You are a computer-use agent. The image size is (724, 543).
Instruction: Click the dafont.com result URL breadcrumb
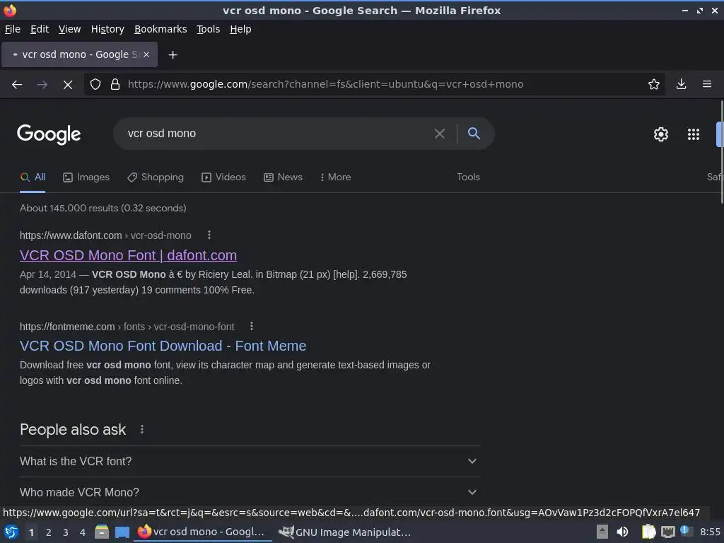pos(105,235)
